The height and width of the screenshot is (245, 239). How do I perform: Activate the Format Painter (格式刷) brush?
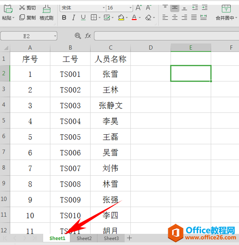point(46,9)
